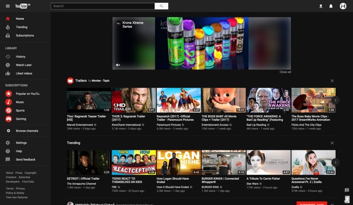
Task: Open Bad Lip Reading channel name
Action: point(256,125)
